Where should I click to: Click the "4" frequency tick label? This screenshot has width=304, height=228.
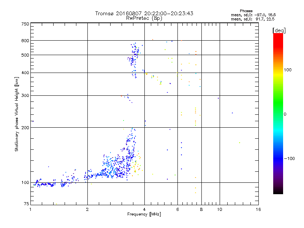click(x=144, y=209)
